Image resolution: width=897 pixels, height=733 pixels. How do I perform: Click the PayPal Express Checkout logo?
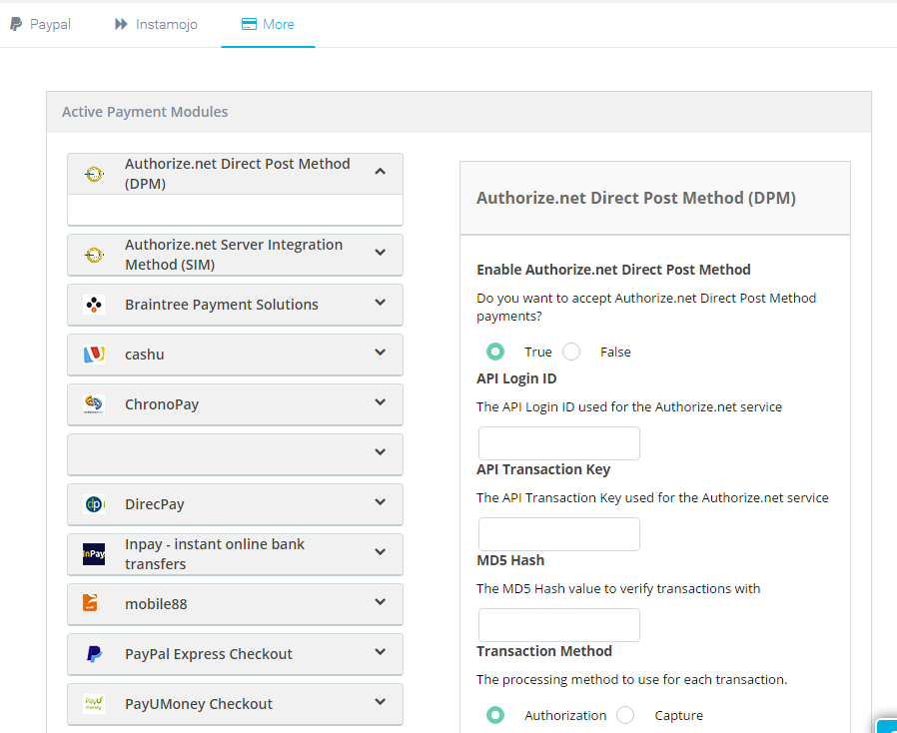pos(94,653)
